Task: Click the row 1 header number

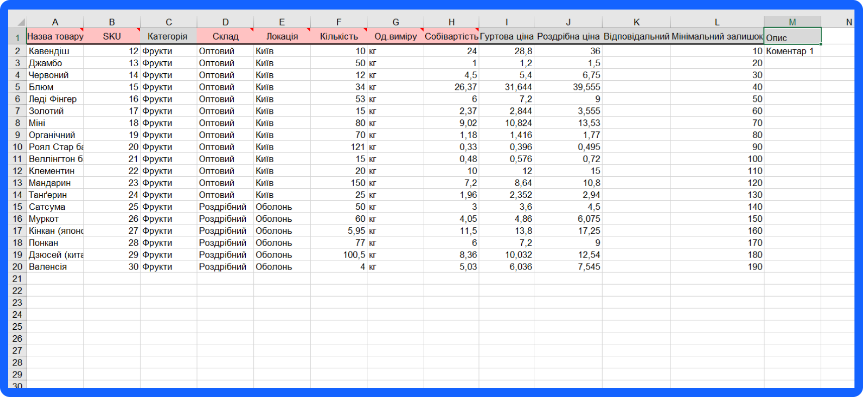Action: [18, 37]
